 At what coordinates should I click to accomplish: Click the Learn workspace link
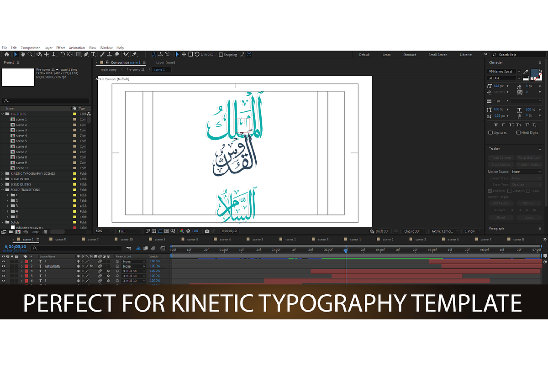pyautogui.click(x=386, y=55)
